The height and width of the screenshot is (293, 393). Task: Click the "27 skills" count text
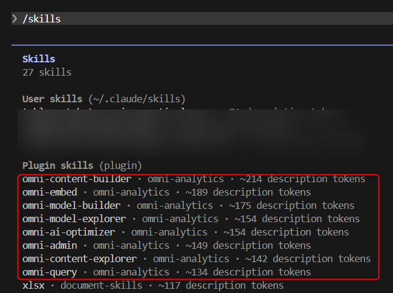pos(47,73)
